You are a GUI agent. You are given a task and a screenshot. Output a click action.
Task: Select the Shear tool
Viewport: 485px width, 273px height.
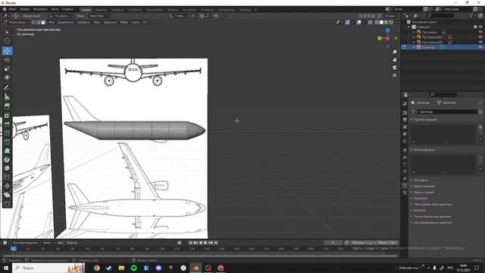pyautogui.click(x=7, y=195)
